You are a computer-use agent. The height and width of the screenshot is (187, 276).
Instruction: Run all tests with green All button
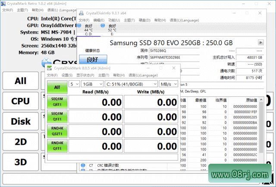[x=57, y=87]
